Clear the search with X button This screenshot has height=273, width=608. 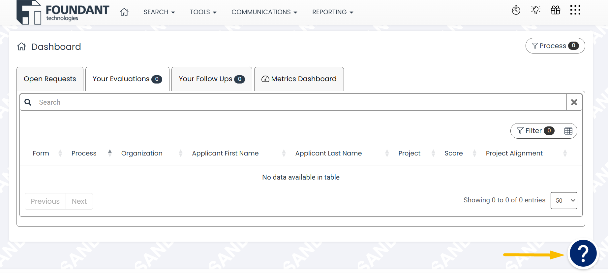574,102
